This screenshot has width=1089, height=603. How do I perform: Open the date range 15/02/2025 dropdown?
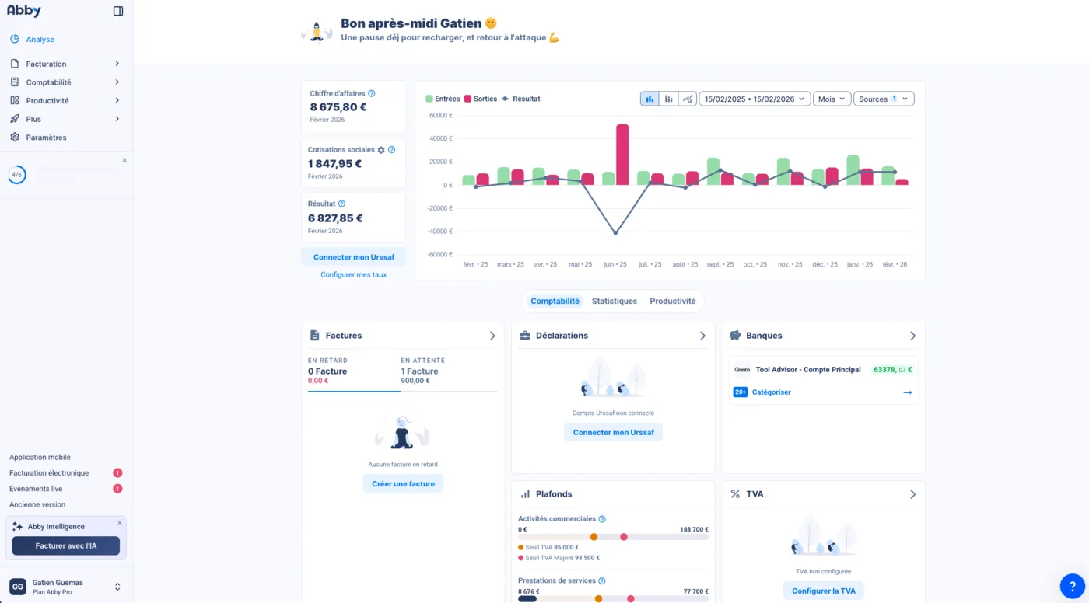tap(754, 99)
